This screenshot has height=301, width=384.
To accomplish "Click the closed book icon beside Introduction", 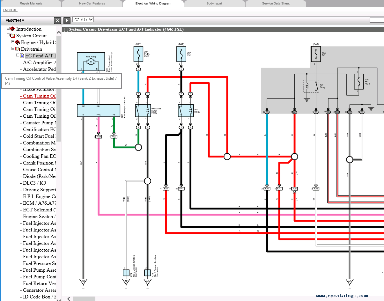I will coord(12,29).
